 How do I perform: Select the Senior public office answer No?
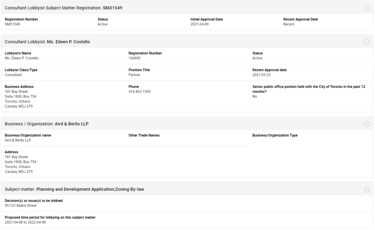point(255,97)
